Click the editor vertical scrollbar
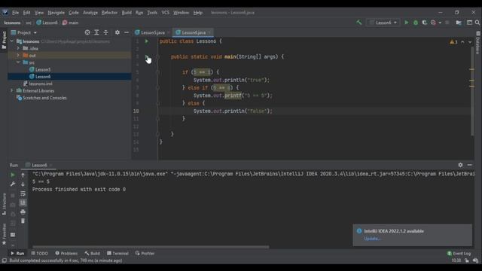 (472, 90)
